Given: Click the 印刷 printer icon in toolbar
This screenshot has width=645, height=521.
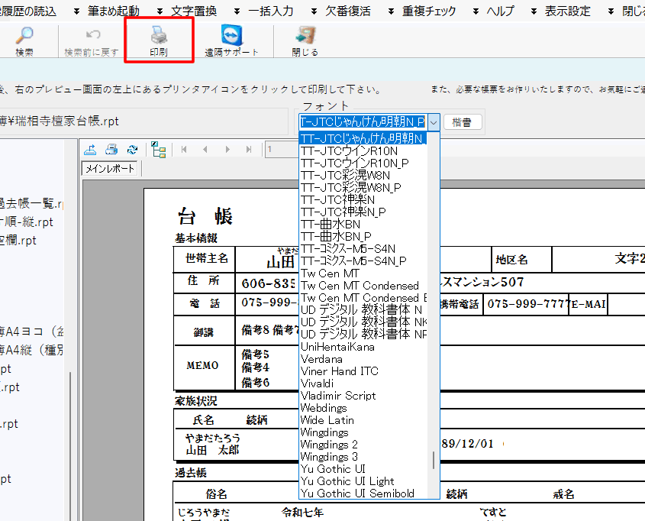Looking at the screenshot, I should (x=159, y=37).
